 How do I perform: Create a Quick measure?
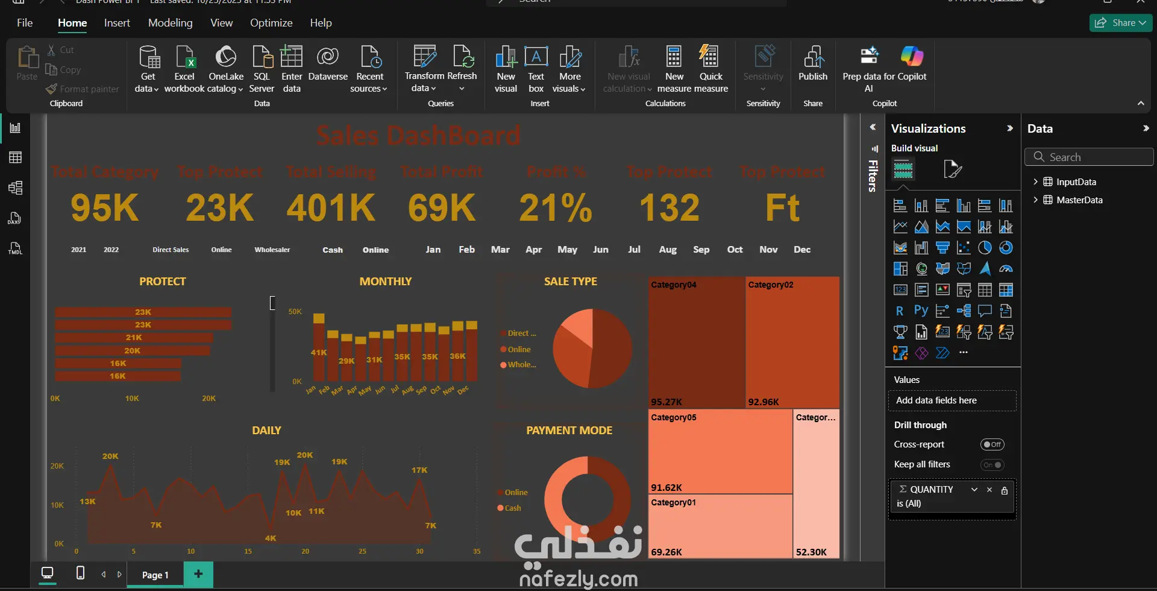711,69
